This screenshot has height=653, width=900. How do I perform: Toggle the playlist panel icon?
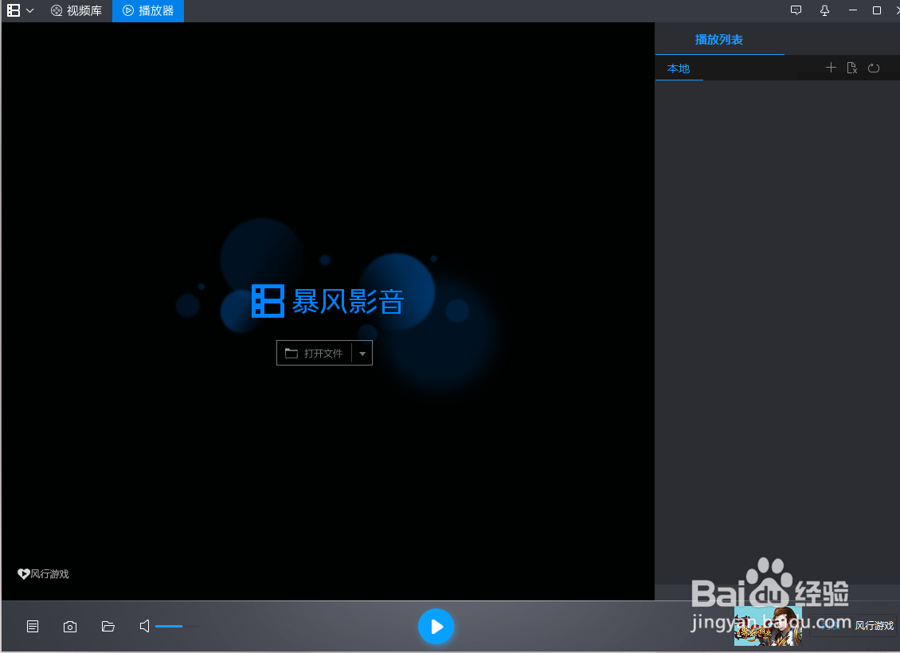pos(33,626)
